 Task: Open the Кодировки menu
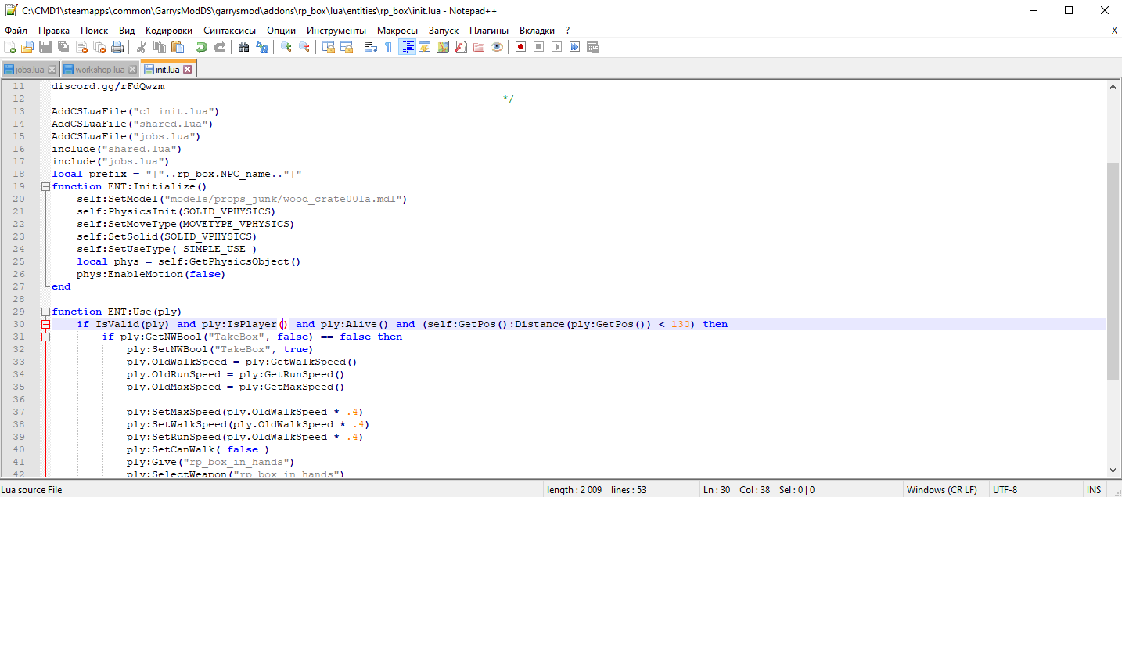click(168, 31)
